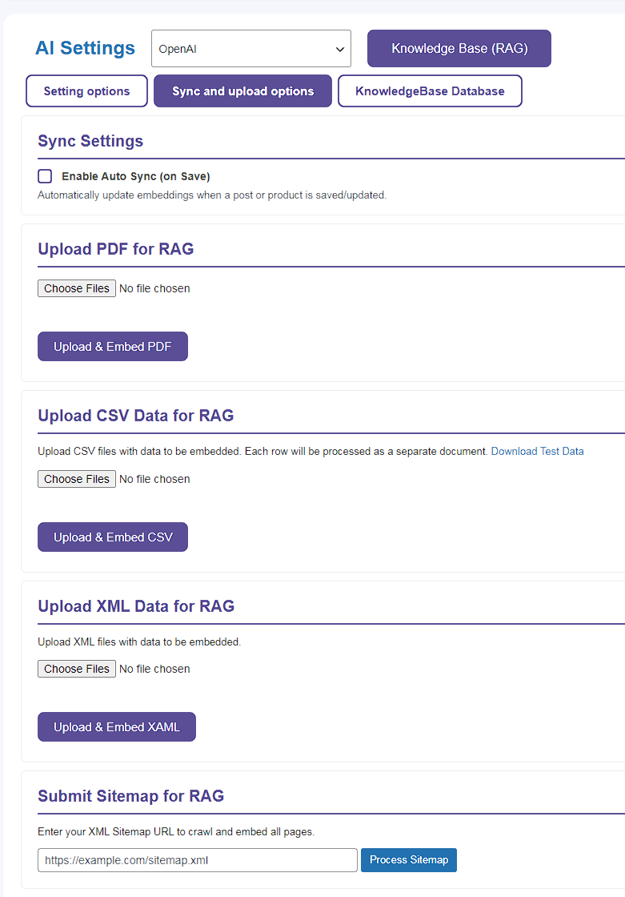This screenshot has width=625, height=897.
Task: Choose files for PDF upload
Action: (x=77, y=288)
